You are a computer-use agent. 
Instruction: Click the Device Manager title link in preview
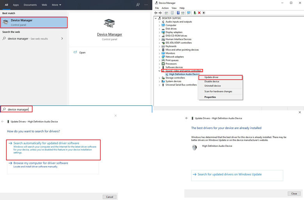click(110, 34)
